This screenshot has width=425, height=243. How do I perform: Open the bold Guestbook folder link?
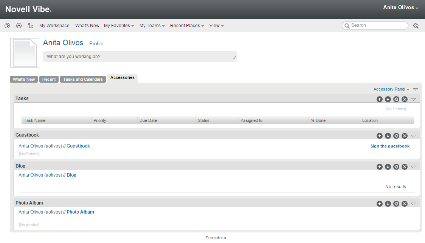tap(78, 146)
